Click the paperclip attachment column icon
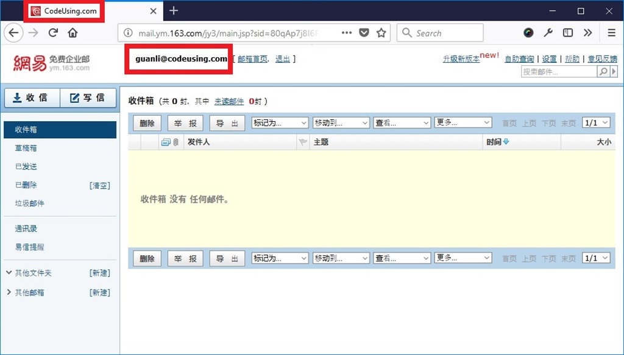The image size is (624, 355). [176, 141]
